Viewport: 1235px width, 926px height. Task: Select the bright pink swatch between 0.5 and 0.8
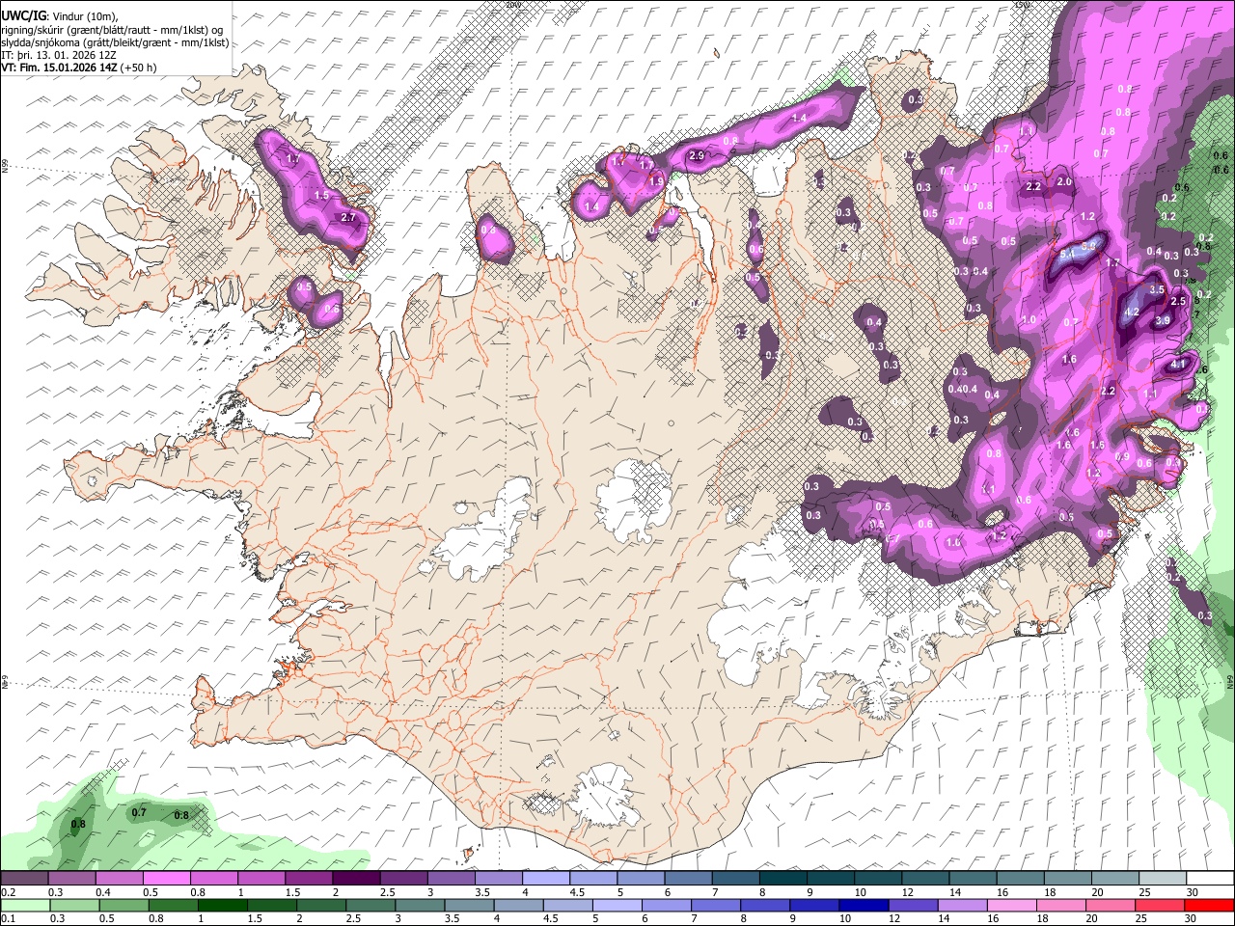[166, 879]
